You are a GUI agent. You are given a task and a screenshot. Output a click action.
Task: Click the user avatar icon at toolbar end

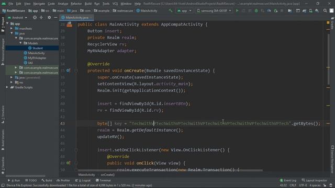[x=331, y=10]
